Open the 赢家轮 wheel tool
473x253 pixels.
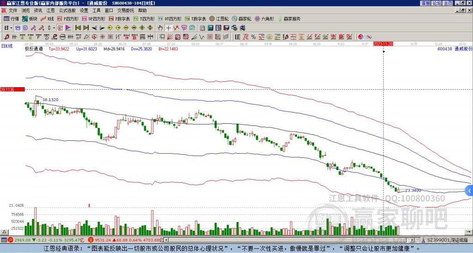click(x=242, y=18)
